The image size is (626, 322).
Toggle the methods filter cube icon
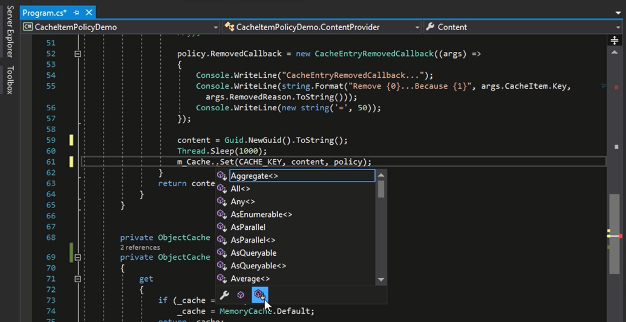click(241, 295)
